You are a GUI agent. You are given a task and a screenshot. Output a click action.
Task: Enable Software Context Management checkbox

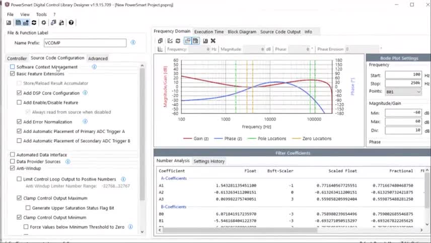13,67
